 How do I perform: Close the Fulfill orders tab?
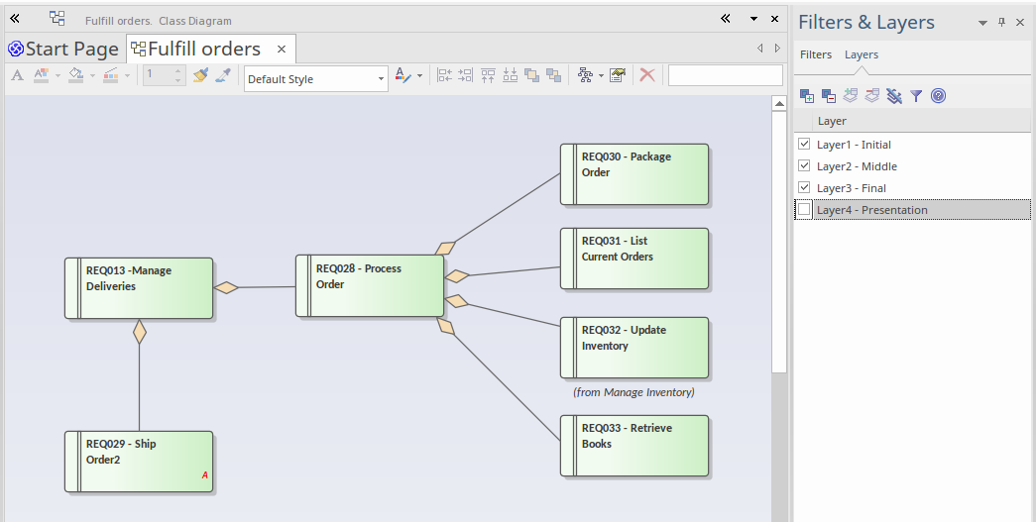(282, 49)
